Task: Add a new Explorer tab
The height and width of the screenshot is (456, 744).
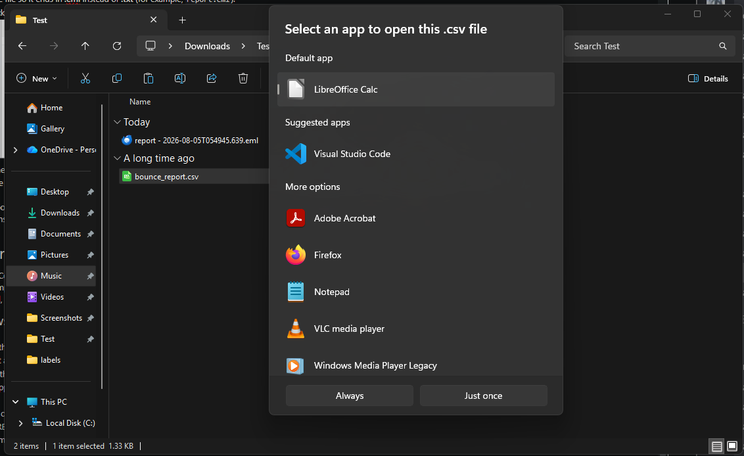Action: (x=182, y=20)
